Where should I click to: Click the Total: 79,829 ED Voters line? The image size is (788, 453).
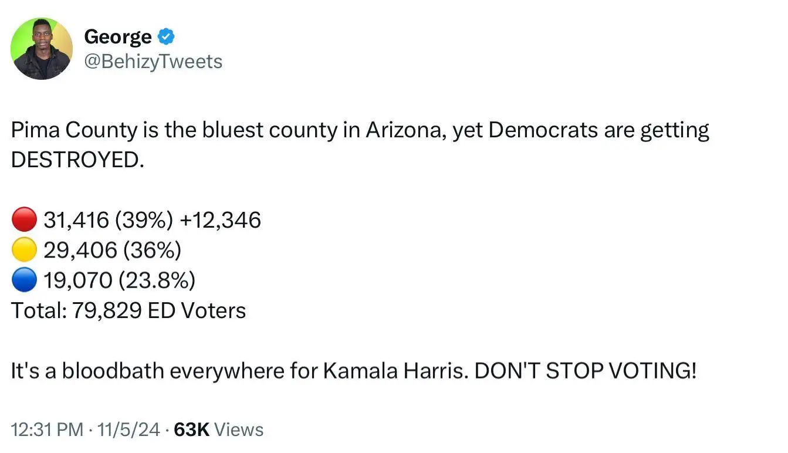[128, 310]
